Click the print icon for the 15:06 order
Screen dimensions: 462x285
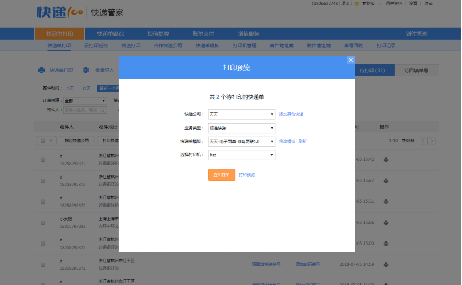[x=386, y=223]
